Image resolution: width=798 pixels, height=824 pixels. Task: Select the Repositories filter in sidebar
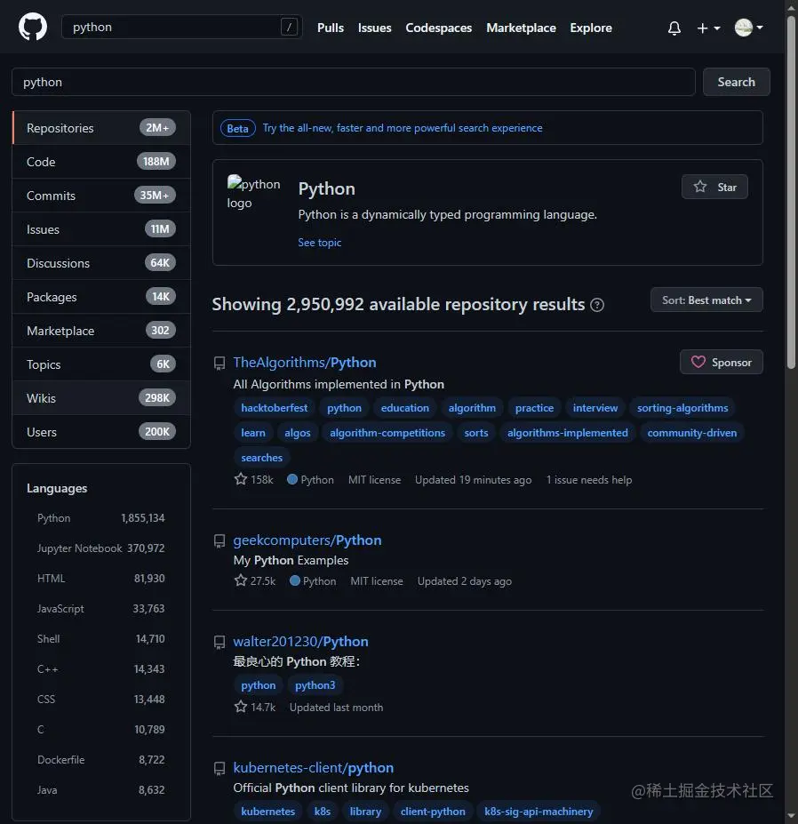(101, 128)
